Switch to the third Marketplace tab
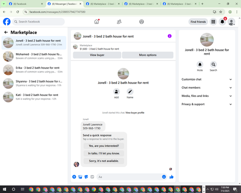This screenshot has width=241, height=193. coord(103,4)
